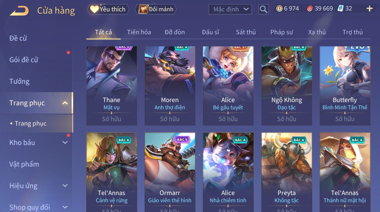Switch to the Tiến hóa tab
The height and width of the screenshot is (212, 380).
tap(139, 32)
